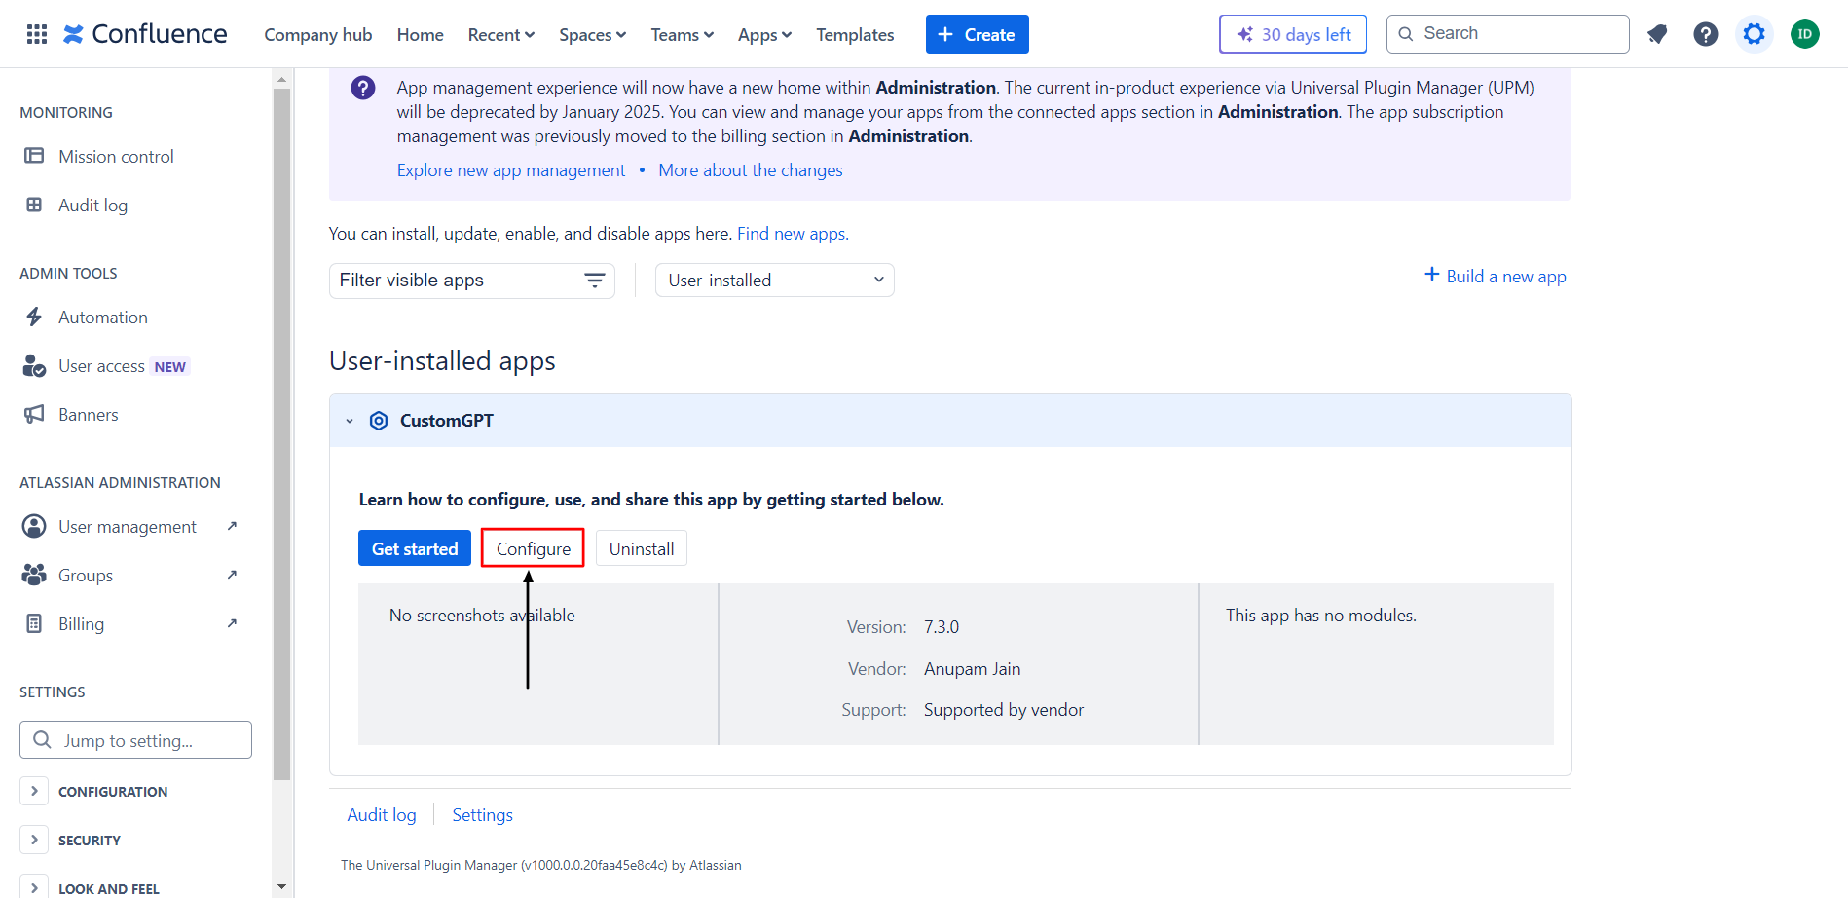The width and height of the screenshot is (1848, 898).
Task: Click the Jump to setting field
Action: (135, 740)
